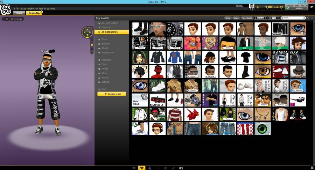Open the Actions category

tap(105, 82)
